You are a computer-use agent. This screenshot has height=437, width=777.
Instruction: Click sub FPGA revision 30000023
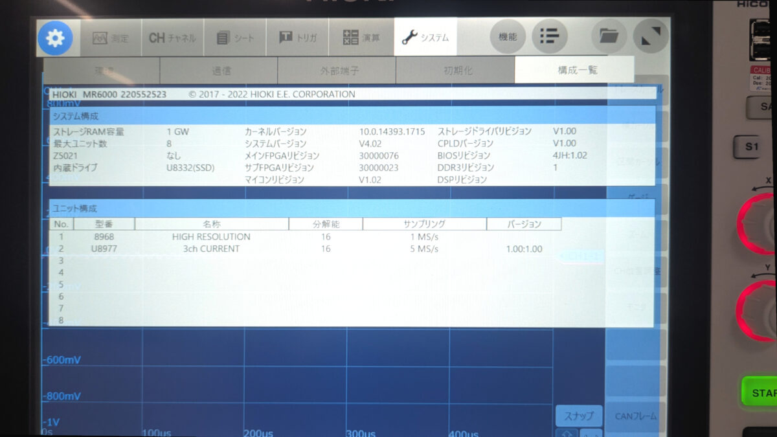(x=379, y=168)
